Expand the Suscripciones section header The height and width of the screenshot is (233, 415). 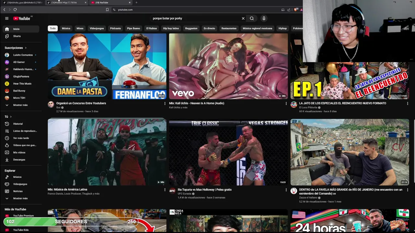pyautogui.click(x=16, y=48)
